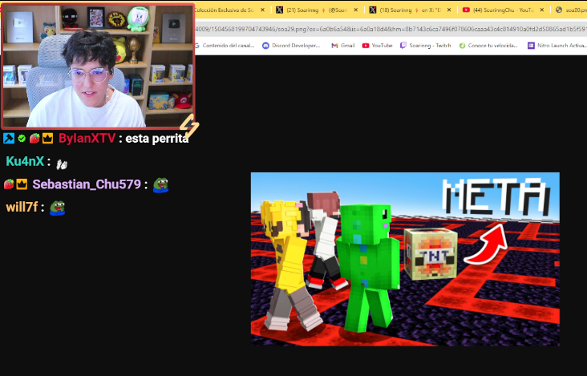Open the Conoce tu velocidad bookmark
This screenshot has height=376, width=587.
coord(488,45)
